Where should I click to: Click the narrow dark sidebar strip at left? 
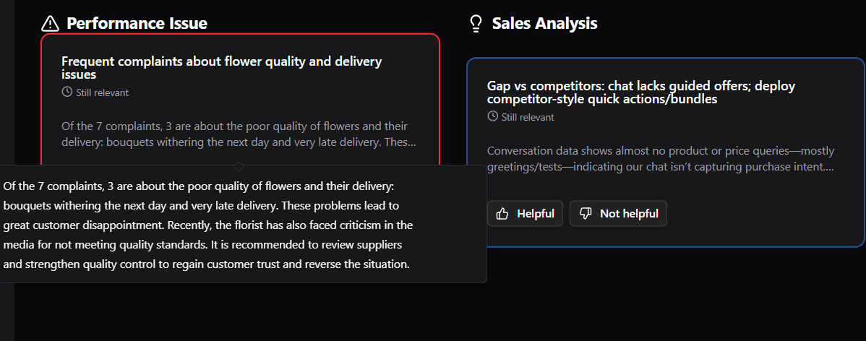tap(7, 87)
